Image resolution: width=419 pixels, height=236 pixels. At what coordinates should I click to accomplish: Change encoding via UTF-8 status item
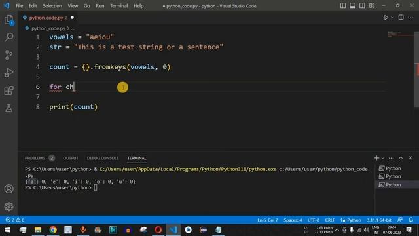coord(313,220)
